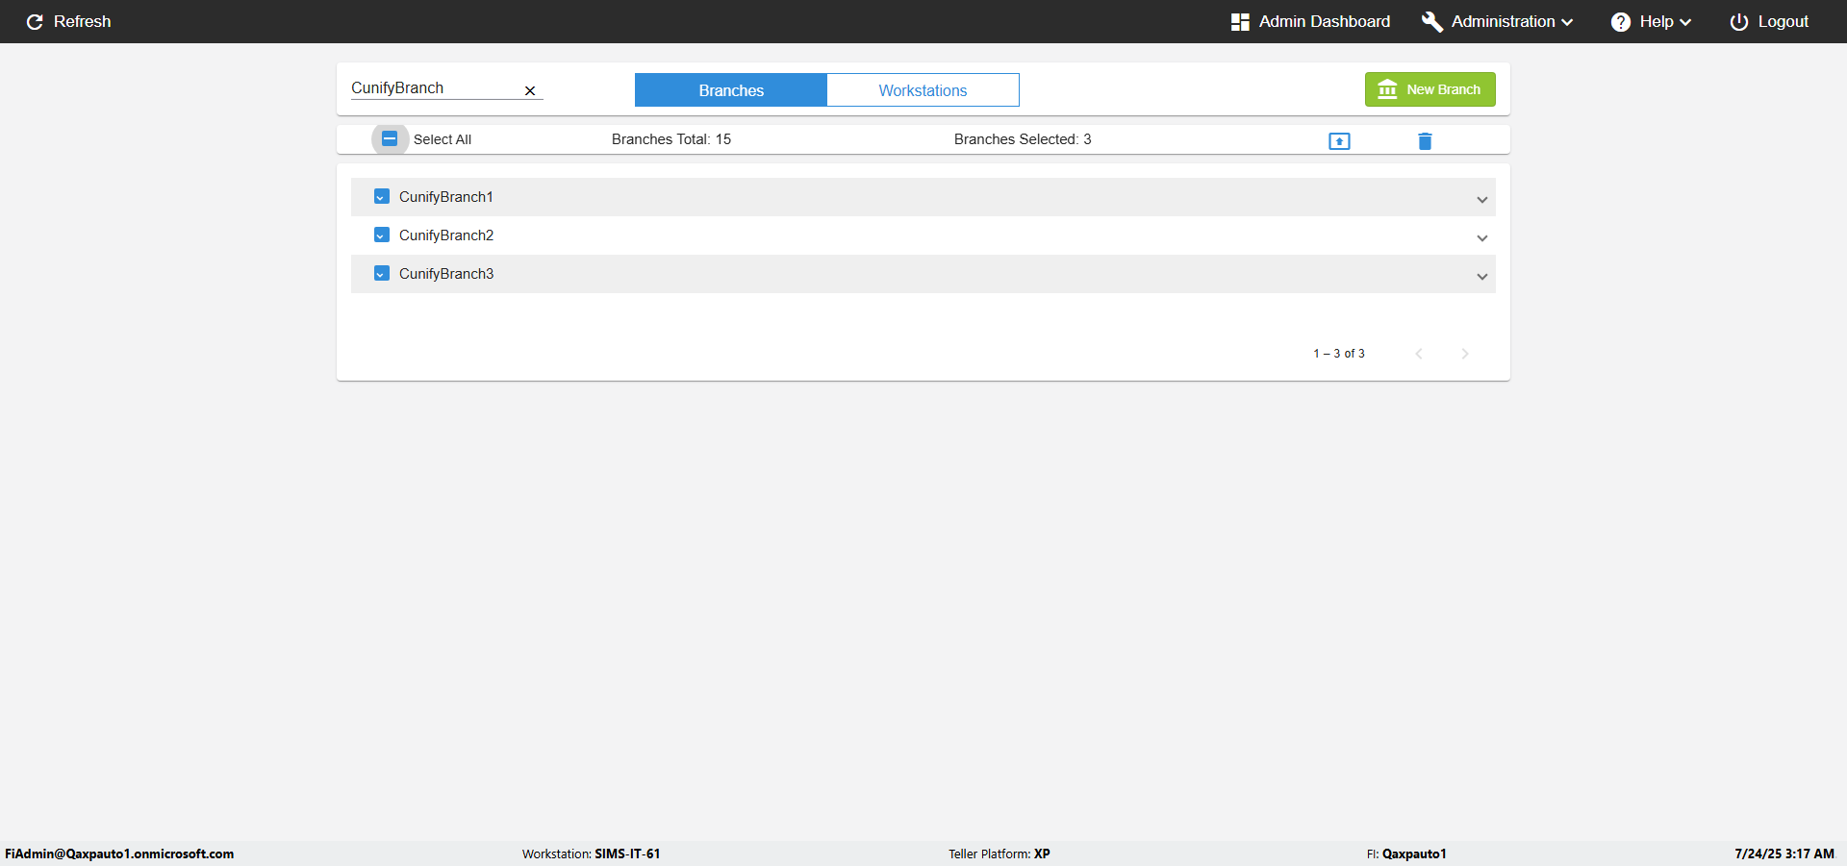Click the date and time in status bar

click(1784, 854)
